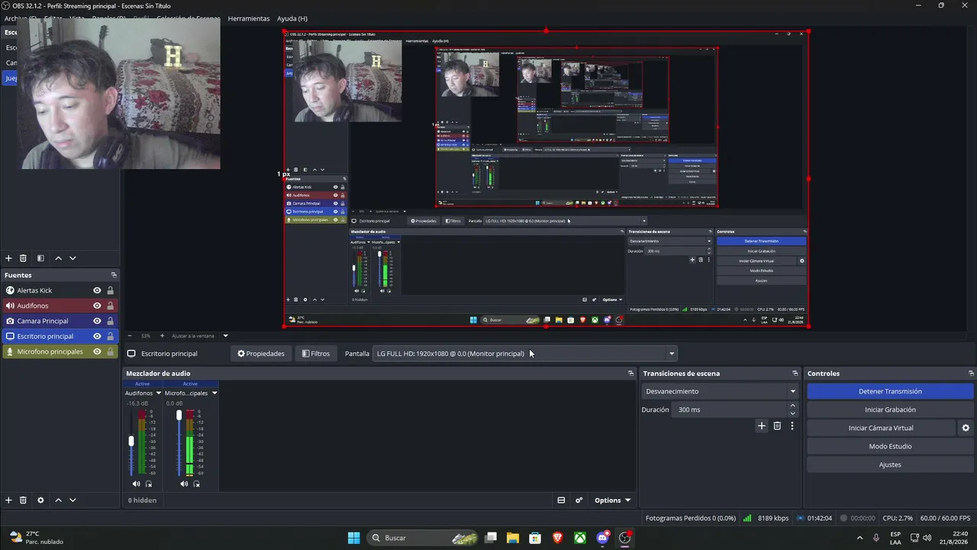Open advanced audio properties gears icon
The image size is (977, 550).
(579, 500)
